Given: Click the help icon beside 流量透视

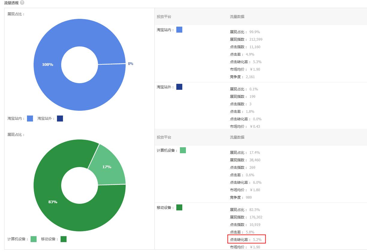Looking at the screenshot, I should 22,3.
